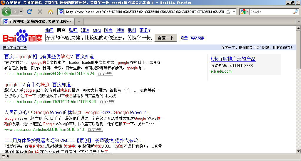Open 百度快照 for the 2007-5-26 result

[x=105, y=73]
